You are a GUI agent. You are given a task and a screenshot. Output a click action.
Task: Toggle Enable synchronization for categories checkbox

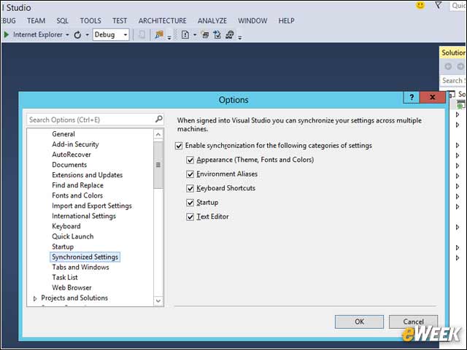click(x=179, y=146)
